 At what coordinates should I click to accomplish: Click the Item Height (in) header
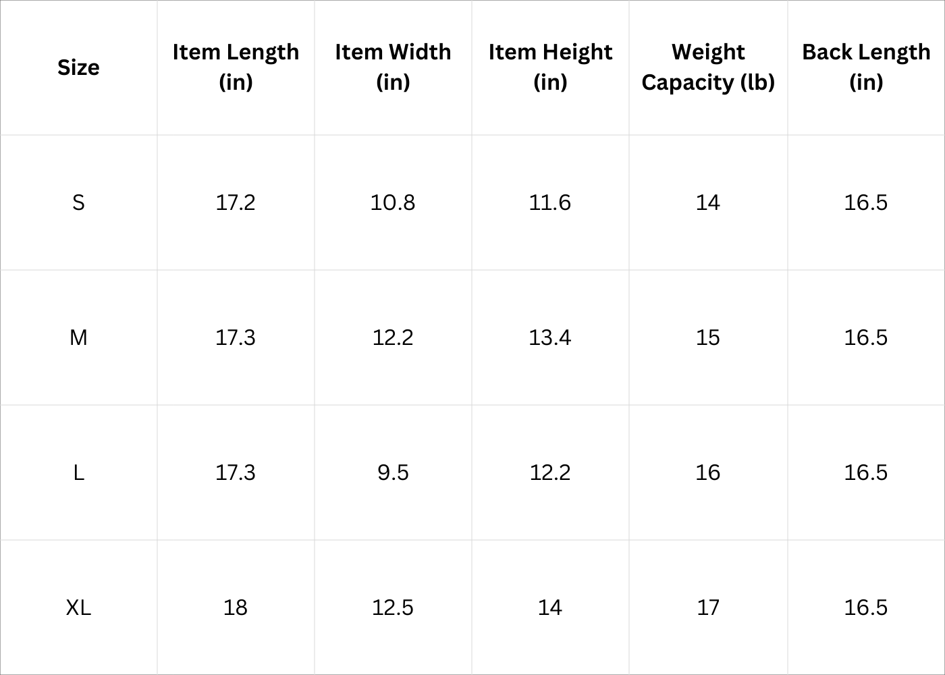click(550, 67)
